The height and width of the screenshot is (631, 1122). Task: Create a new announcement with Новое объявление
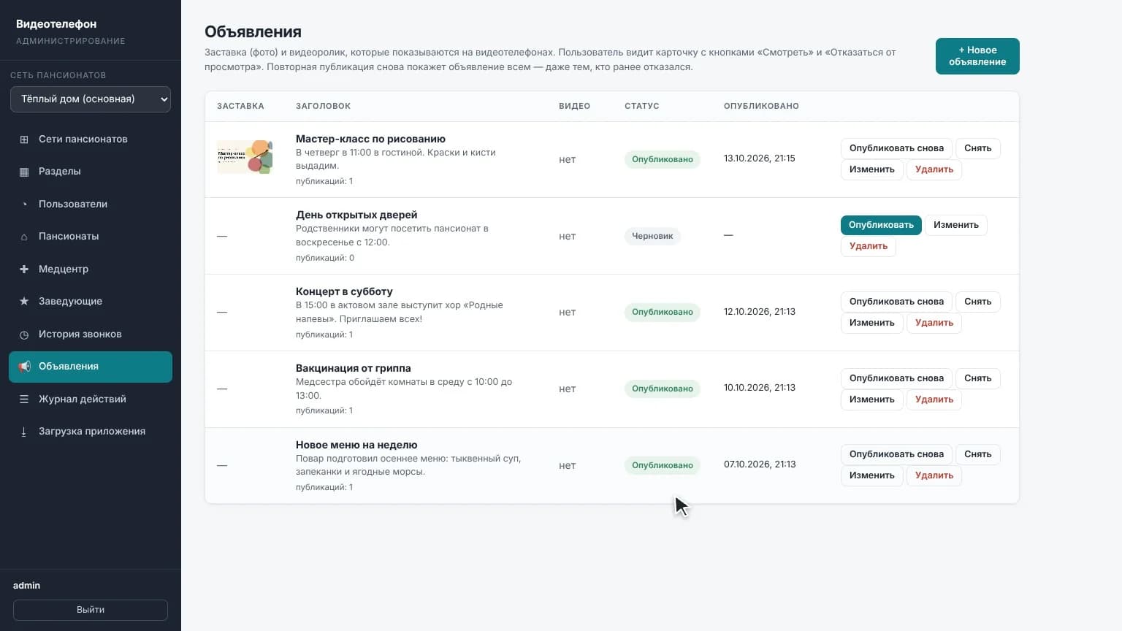click(x=977, y=56)
